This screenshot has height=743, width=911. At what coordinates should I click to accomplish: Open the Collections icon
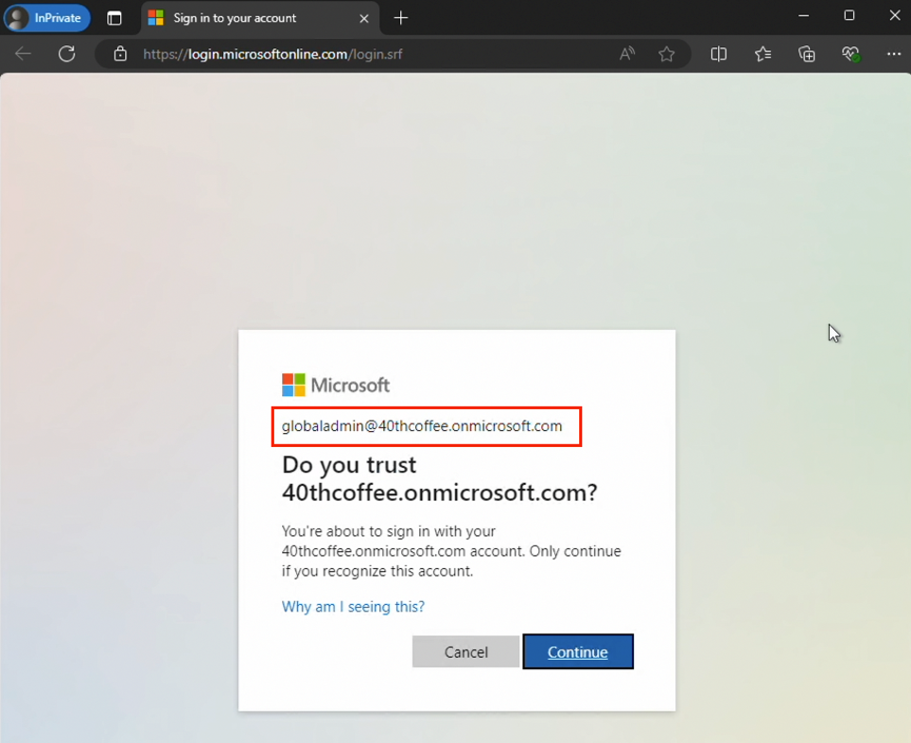(806, 54)
